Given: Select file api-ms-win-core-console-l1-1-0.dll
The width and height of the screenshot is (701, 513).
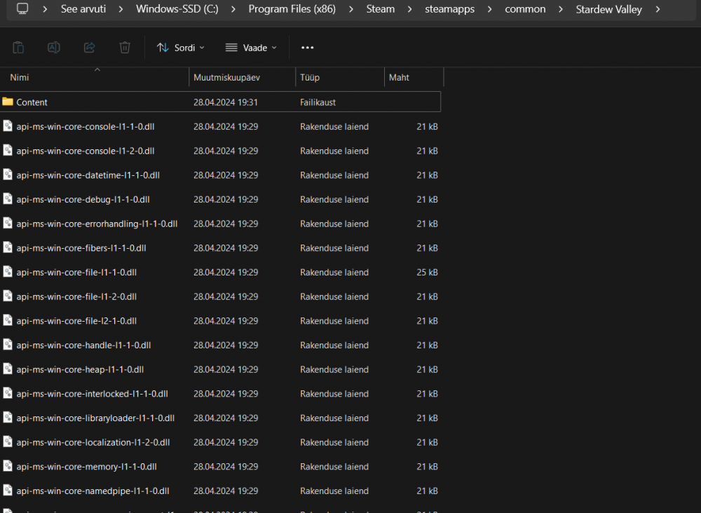Looking at the screenshot, I should (x=86, y=126).
